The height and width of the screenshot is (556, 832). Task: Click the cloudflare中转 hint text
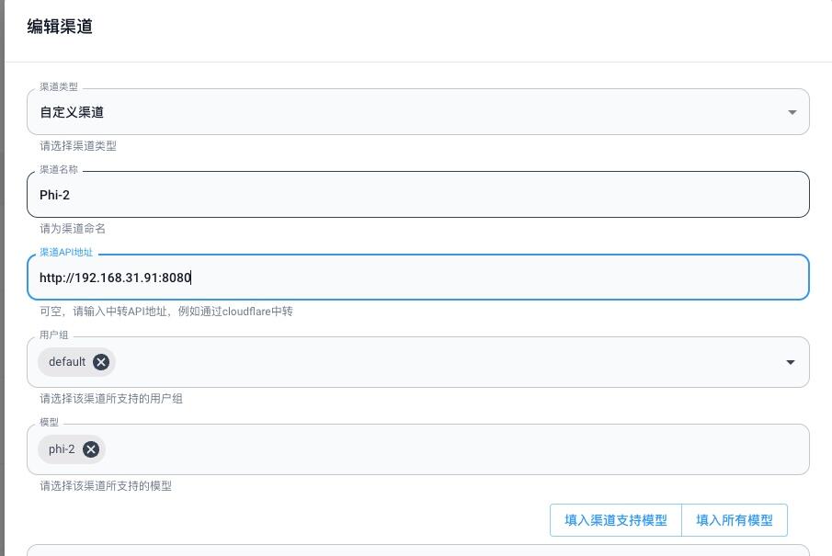coord(257,312)
